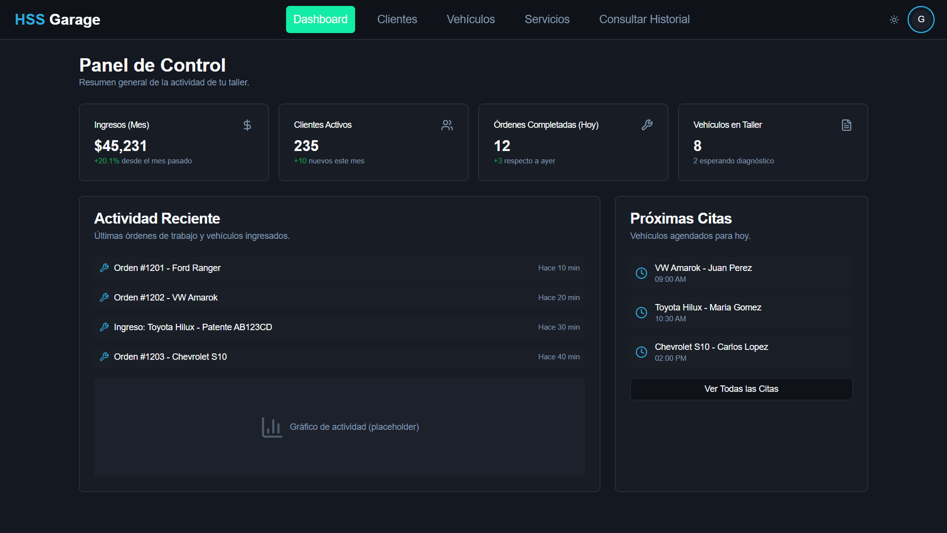Screen dimensions: 947x533
Task: Select the Dashboard tab
Action: [x=320, y=20]
